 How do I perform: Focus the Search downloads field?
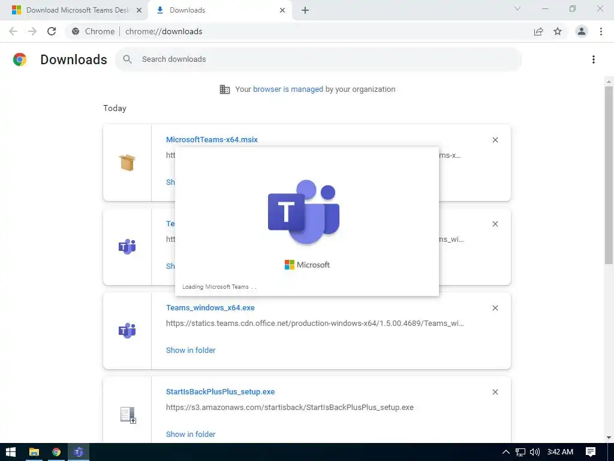pyautogui.click(x=318, y=59)
